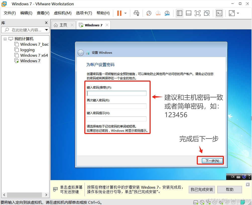Viewport: 252px width, 205px height.
Task: Click the 帮助 button in install bar
Action: tap(230, 190)
